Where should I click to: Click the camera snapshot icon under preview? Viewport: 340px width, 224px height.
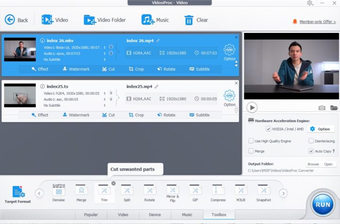322,108
